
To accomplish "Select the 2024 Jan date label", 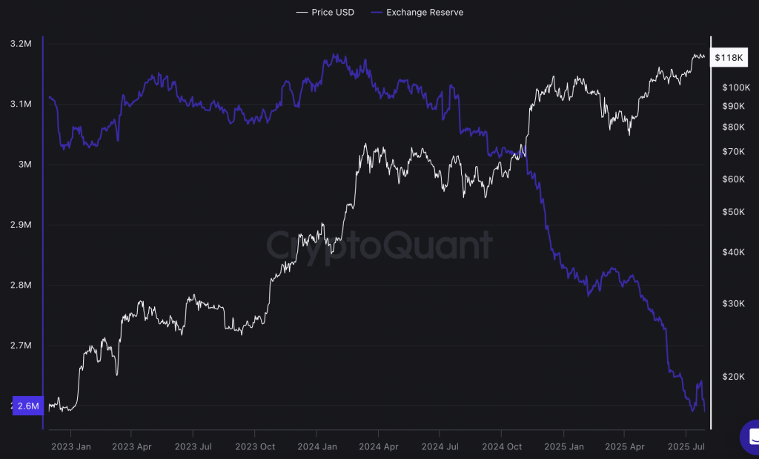I will [316, 446].
